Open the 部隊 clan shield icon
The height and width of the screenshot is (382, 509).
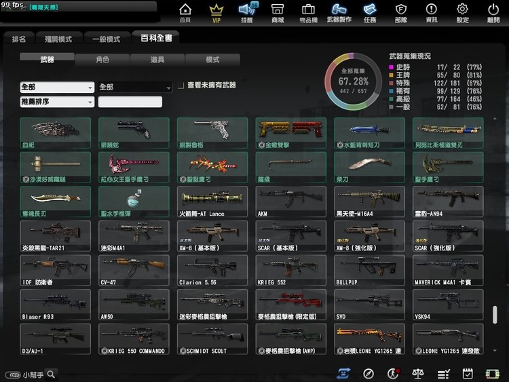click(x=400, y=12)
